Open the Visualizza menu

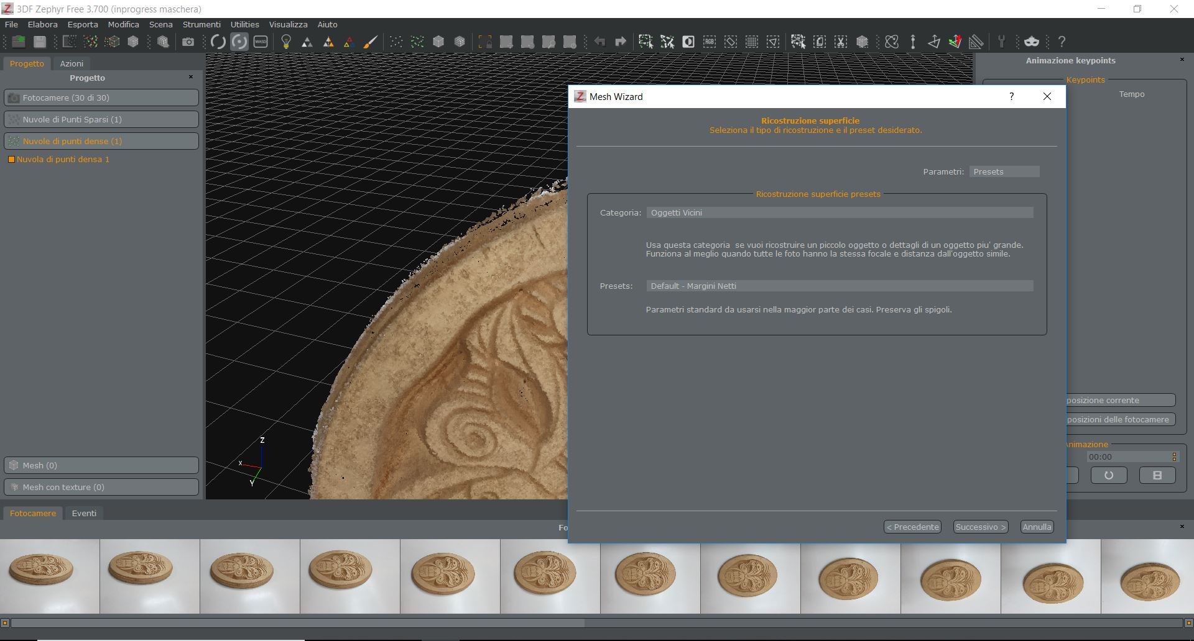288,24
